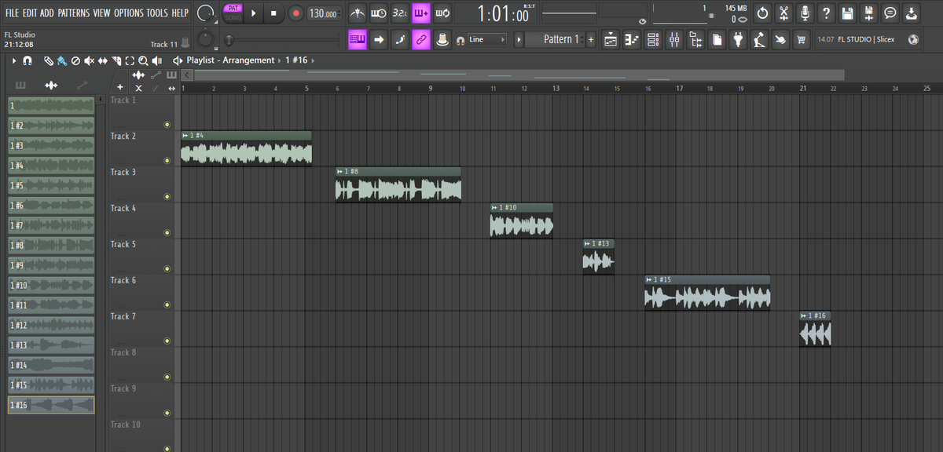Open the PATTERNS menu

74,13
